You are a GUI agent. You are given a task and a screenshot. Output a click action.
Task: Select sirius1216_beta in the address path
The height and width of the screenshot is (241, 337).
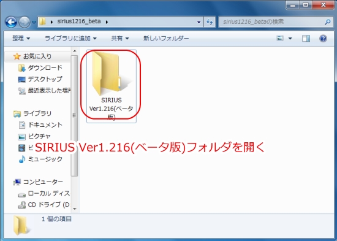[79, 21]
